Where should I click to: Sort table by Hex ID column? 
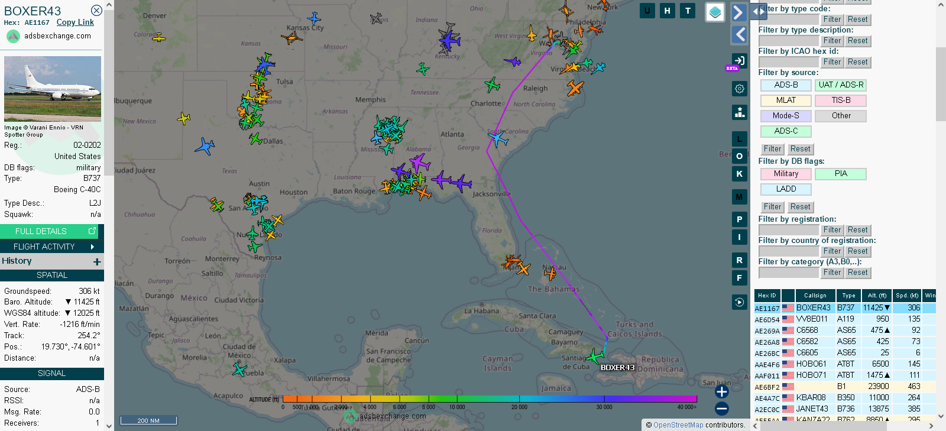767,296
